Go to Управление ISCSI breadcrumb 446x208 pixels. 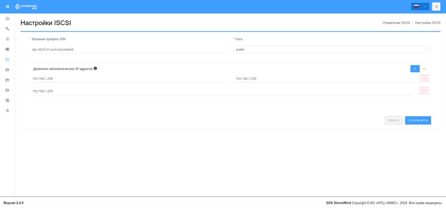tap(396, 23)
